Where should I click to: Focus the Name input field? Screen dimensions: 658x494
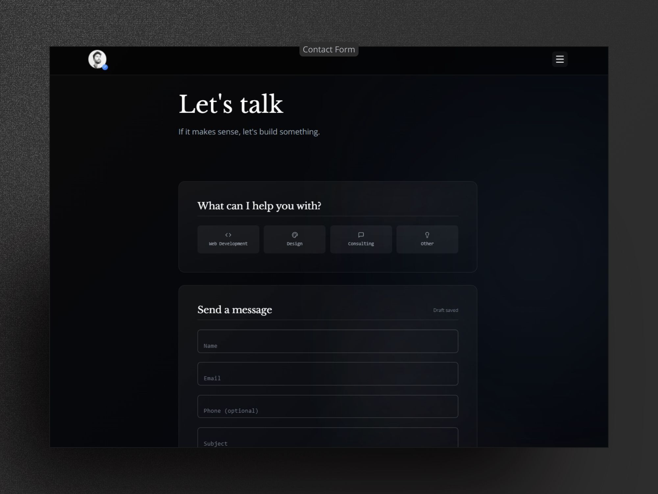328,341
